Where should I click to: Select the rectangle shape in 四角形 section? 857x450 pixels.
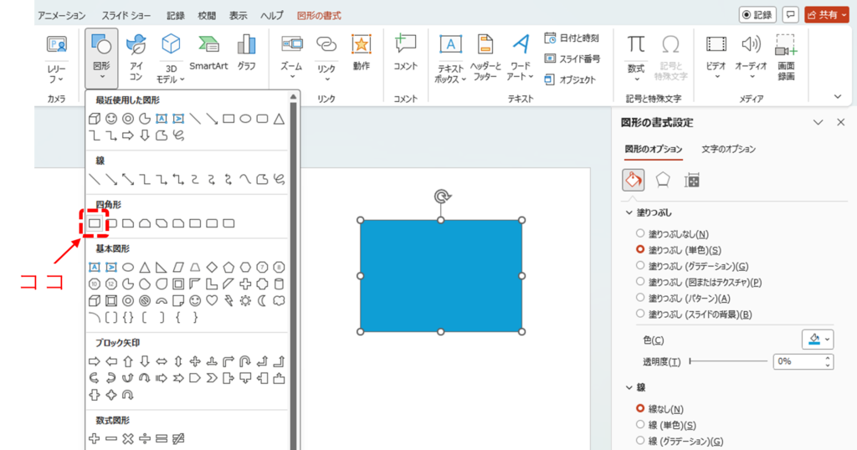(x=95, y=223)
